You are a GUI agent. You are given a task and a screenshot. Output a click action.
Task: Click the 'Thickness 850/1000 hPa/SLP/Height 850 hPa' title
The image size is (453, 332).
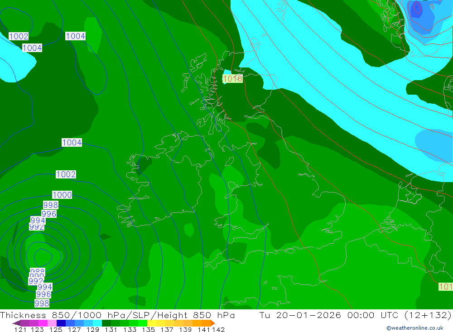click(x=117, y=315)
